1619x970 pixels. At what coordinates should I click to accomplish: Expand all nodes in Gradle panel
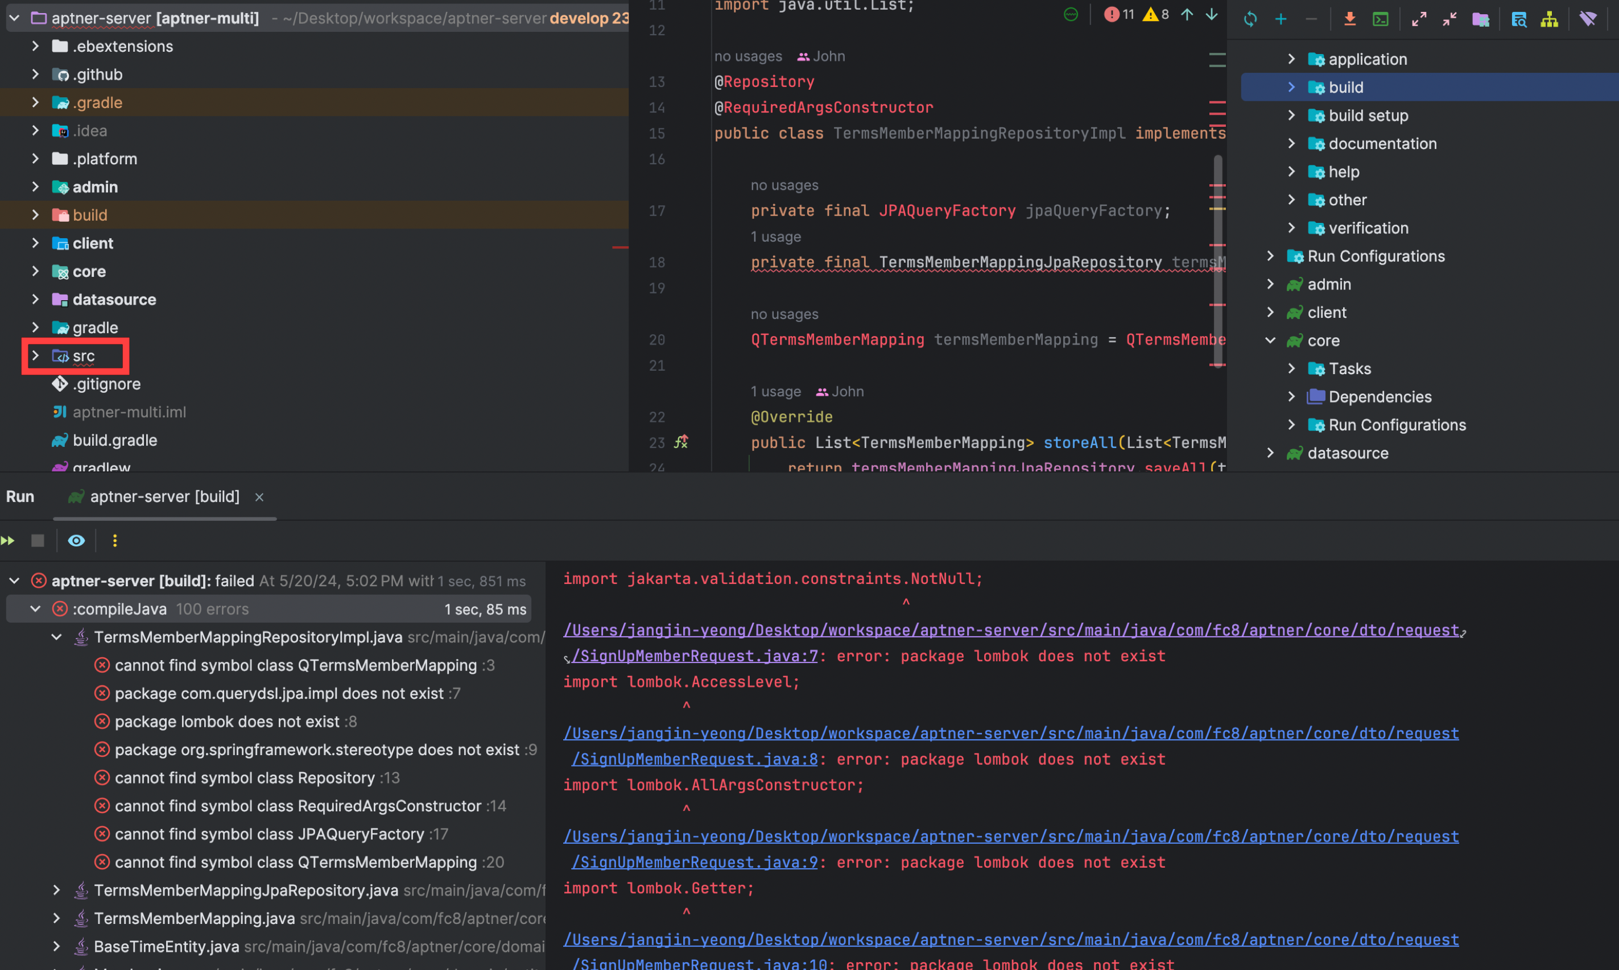point(1418,19)
